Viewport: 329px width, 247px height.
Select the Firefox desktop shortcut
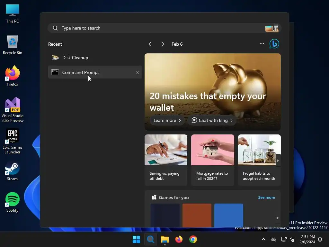13,76
